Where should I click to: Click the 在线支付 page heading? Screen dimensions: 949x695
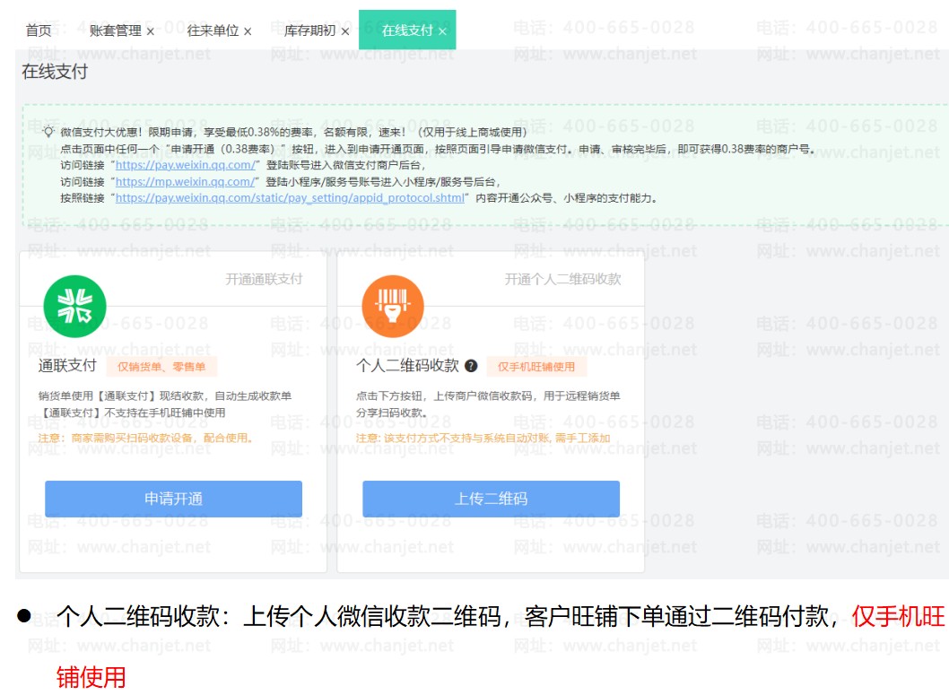[x=55, y=72]
